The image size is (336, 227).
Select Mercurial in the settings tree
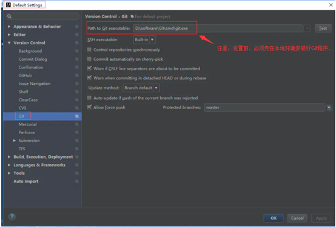tap(28, 124)
